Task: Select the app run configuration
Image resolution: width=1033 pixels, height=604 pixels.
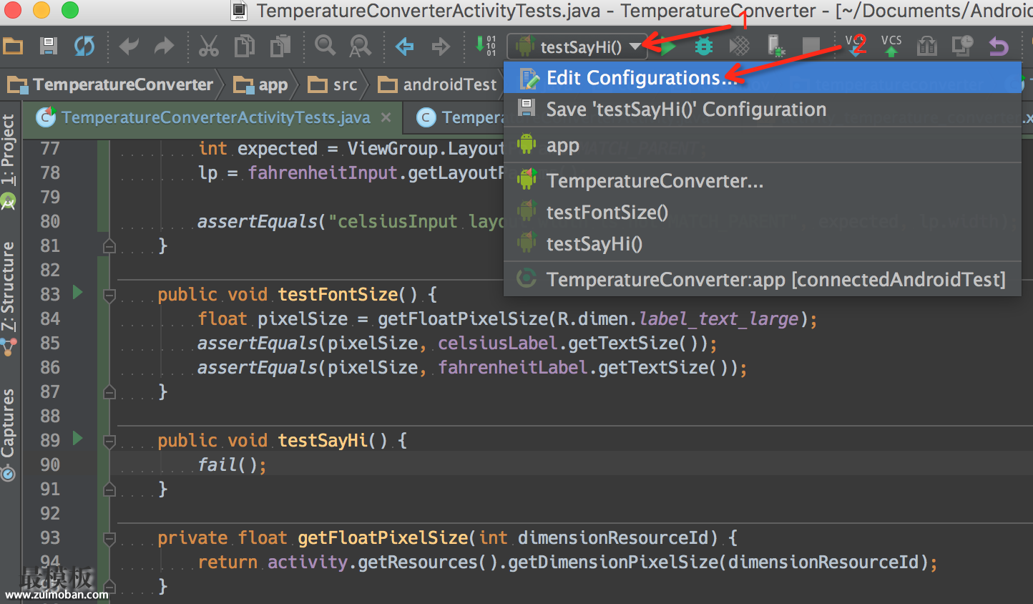Action: [x=763, y=145]
